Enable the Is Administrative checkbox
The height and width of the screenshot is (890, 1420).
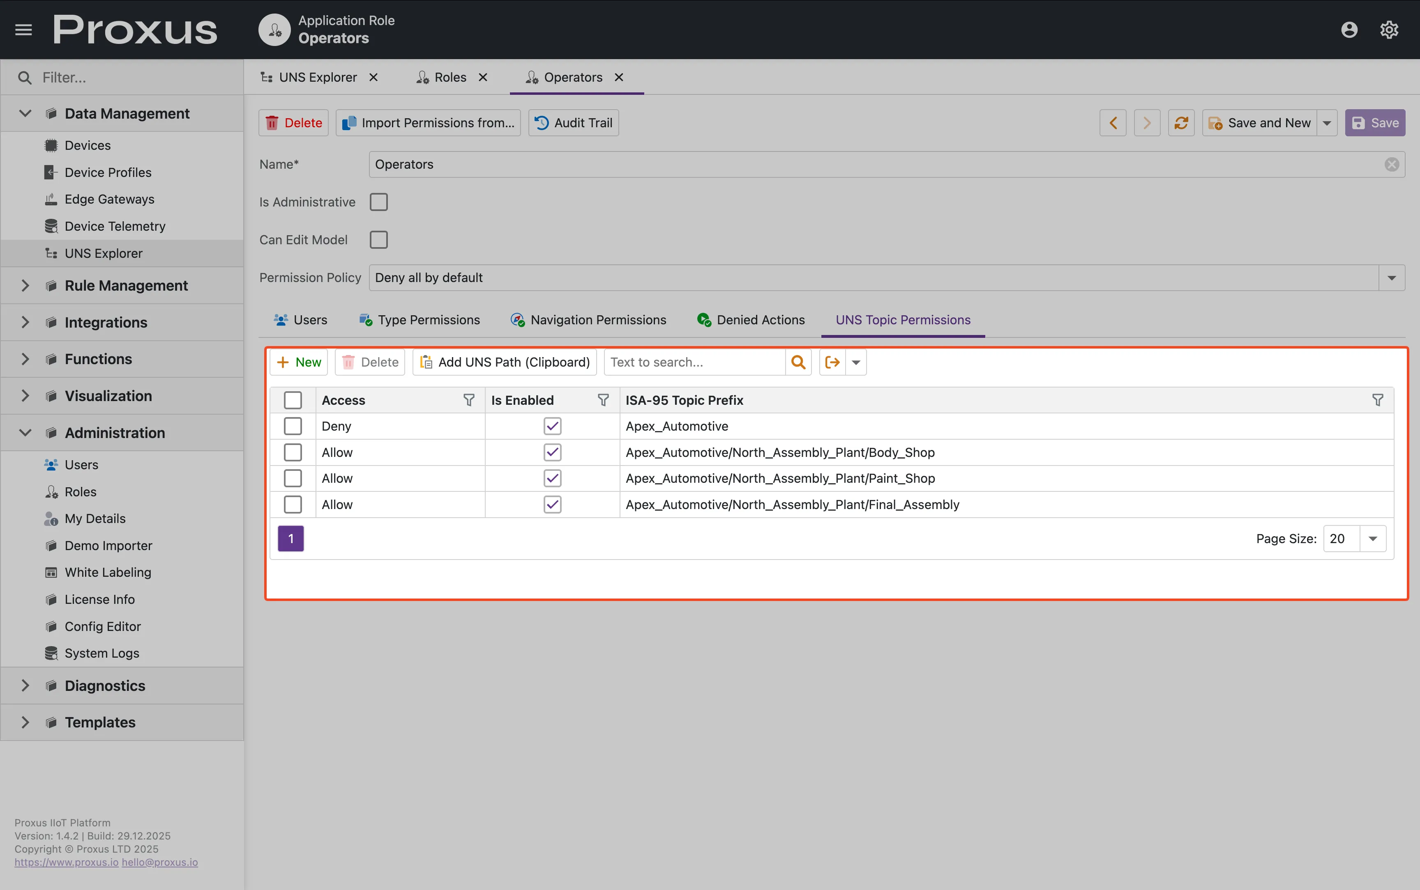point(379,201)
